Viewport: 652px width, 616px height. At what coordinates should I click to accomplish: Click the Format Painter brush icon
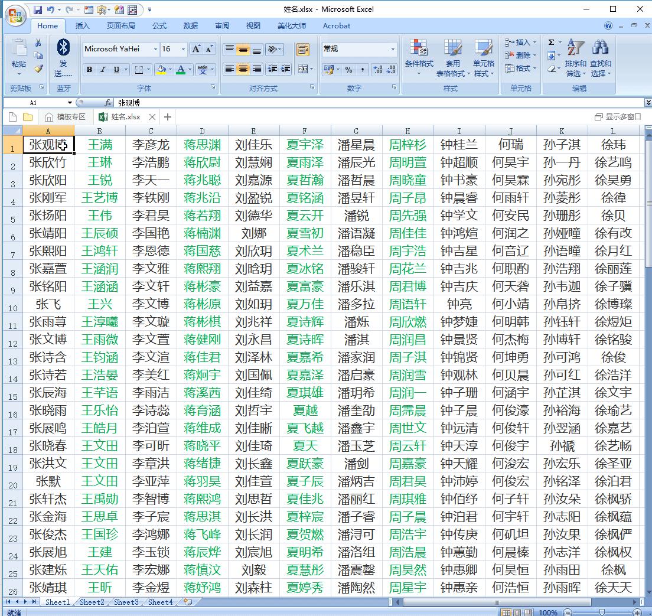pos(38,69)
